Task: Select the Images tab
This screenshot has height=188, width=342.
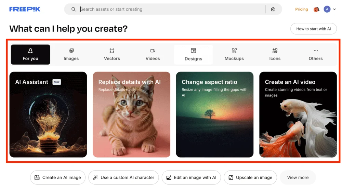Action: [71, 55]
